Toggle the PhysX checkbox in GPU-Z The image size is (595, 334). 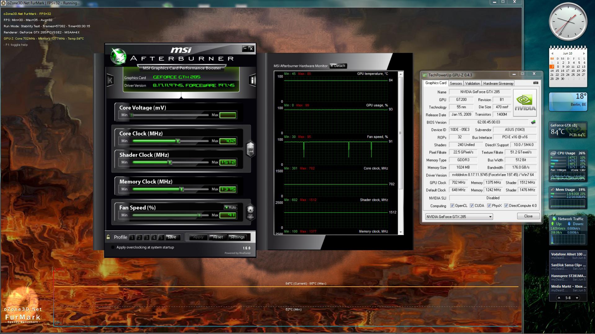[x=489, y=206]
